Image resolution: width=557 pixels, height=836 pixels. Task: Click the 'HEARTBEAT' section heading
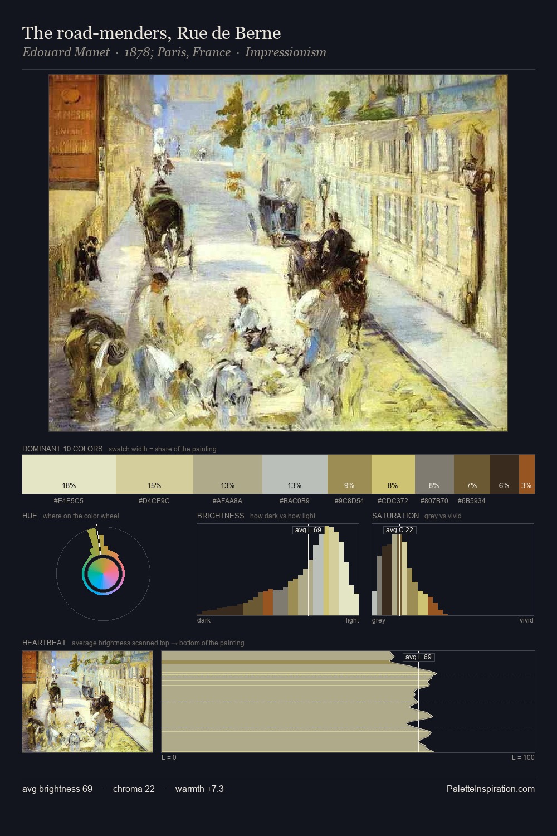tap(44, 643)
